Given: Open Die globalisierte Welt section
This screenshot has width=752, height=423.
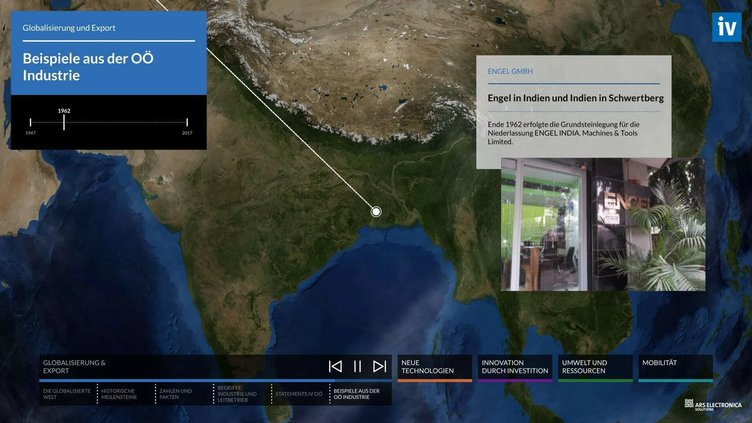Looking at the screenshot, I should (67, 394).
